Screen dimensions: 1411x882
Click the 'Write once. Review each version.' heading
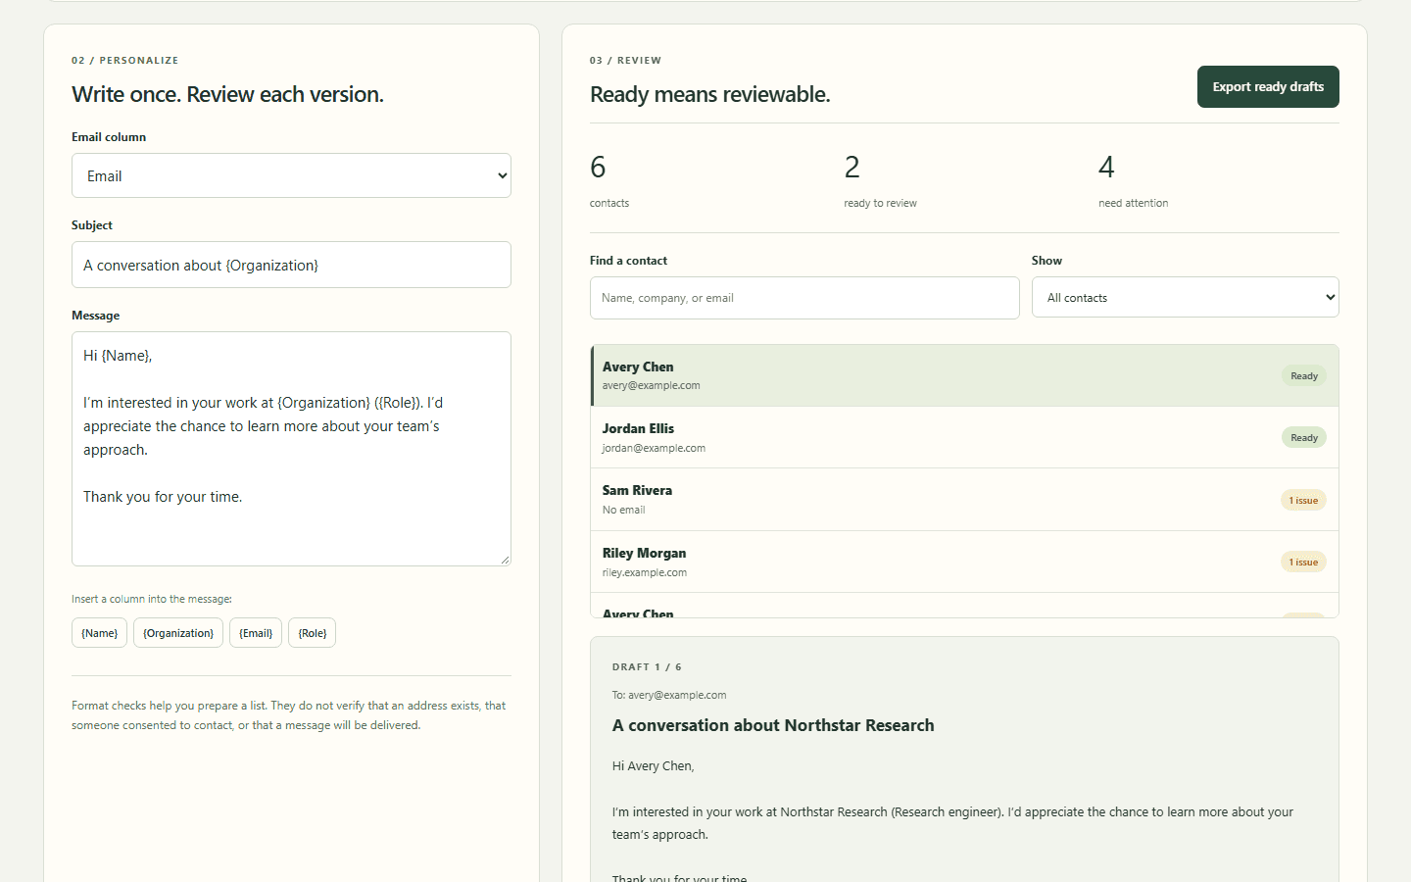227,94
